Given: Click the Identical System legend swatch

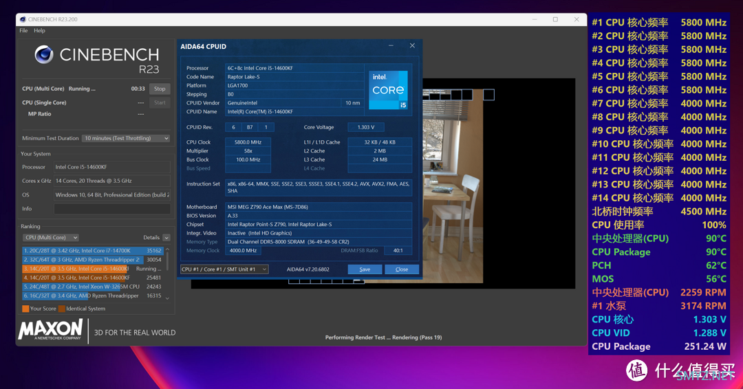Looking at the screenshot, I should [x=62, y=309].
